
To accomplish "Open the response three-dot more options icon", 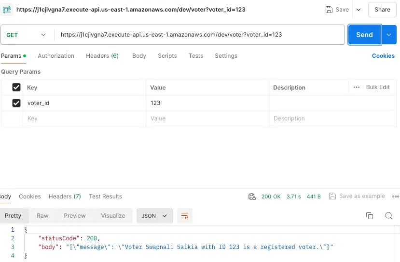I will [x=396, y=196].
